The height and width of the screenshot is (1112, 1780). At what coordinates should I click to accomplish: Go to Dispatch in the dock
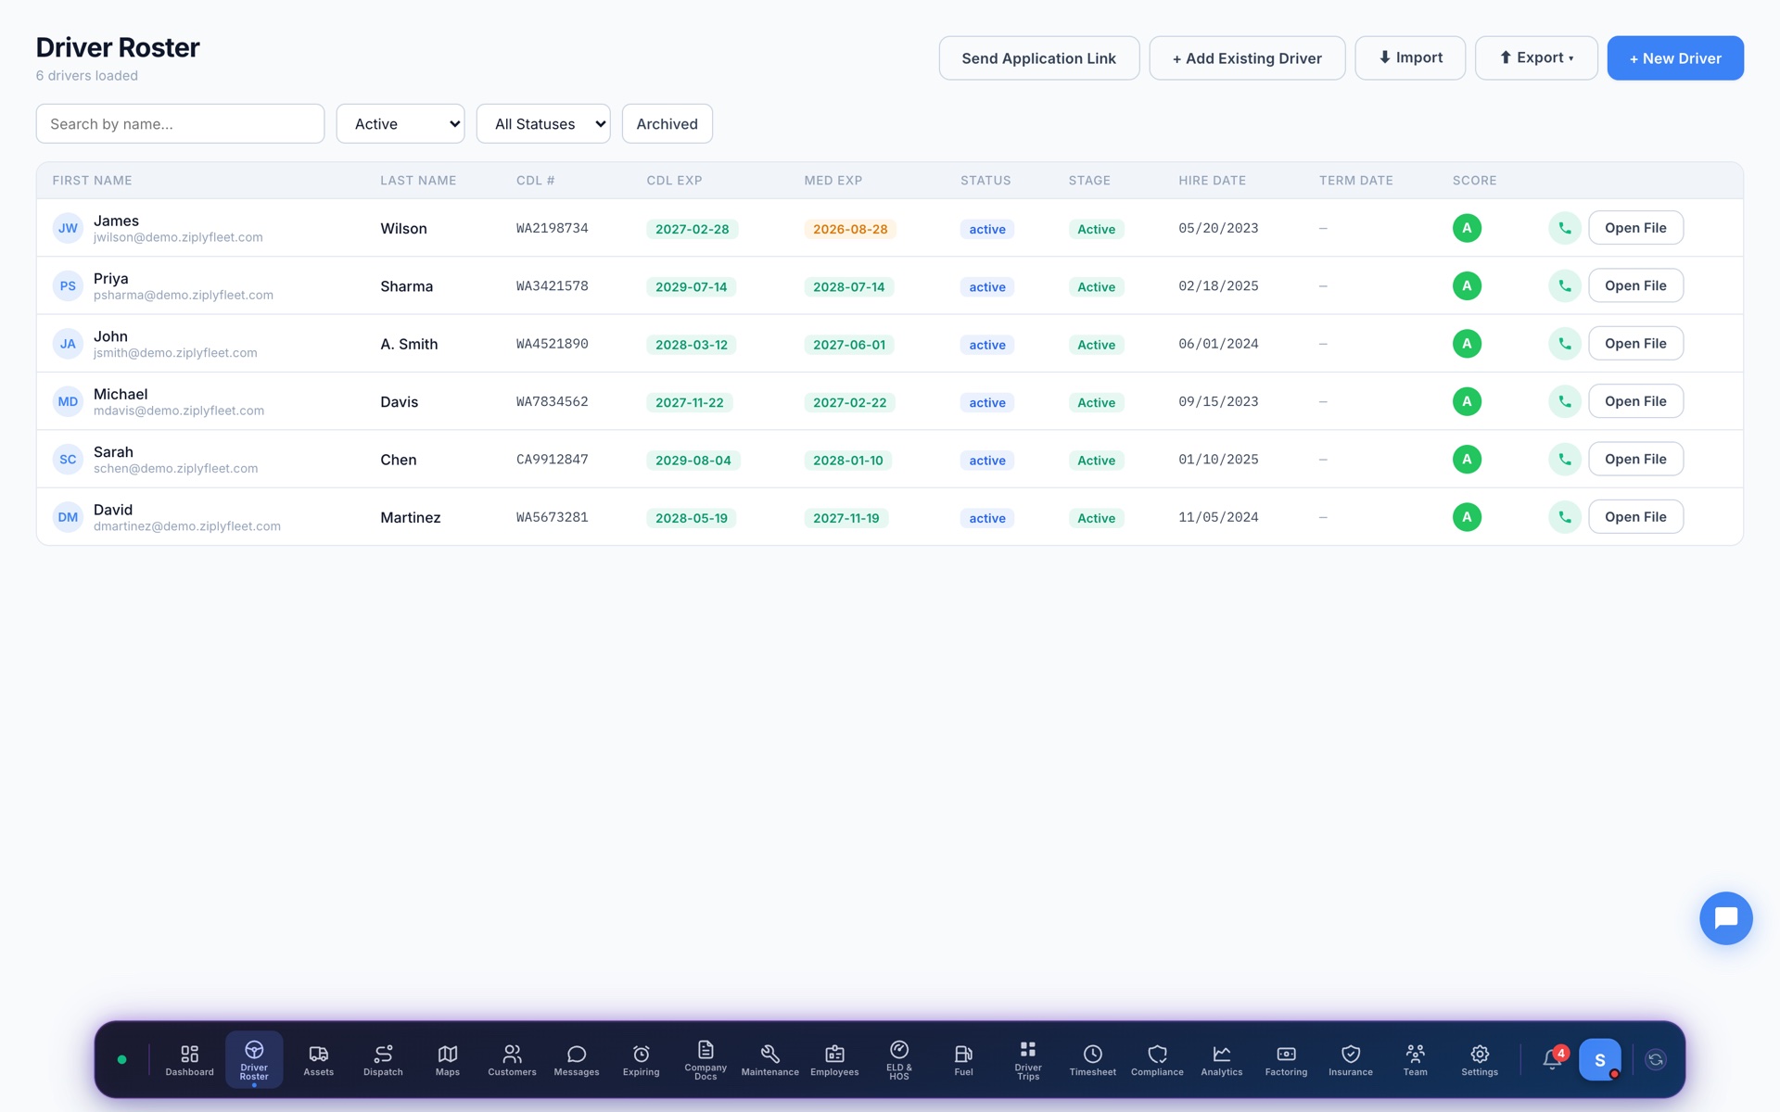383,1059
